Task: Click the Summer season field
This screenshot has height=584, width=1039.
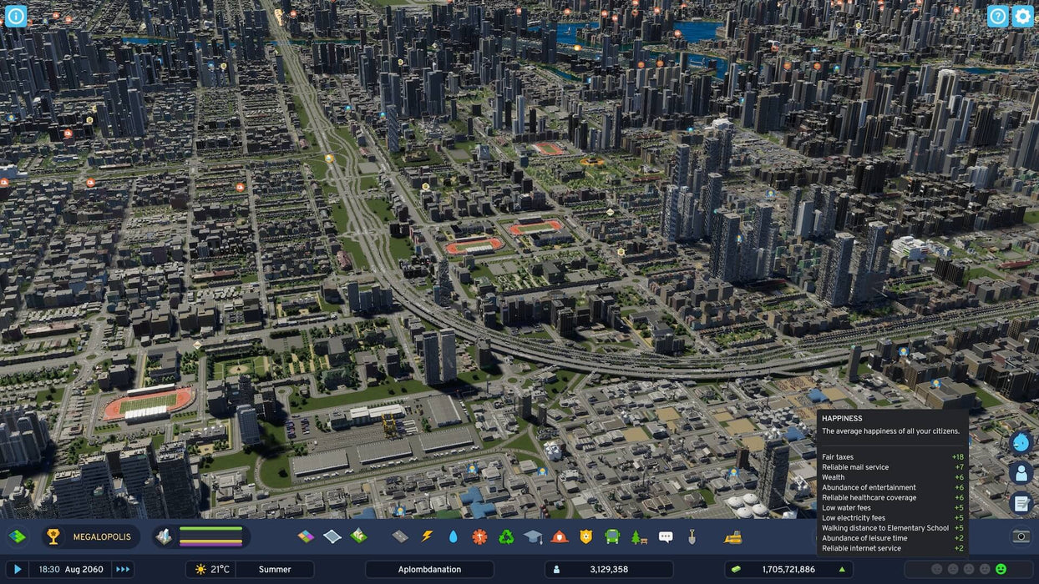Action: (x=275, y=569)
